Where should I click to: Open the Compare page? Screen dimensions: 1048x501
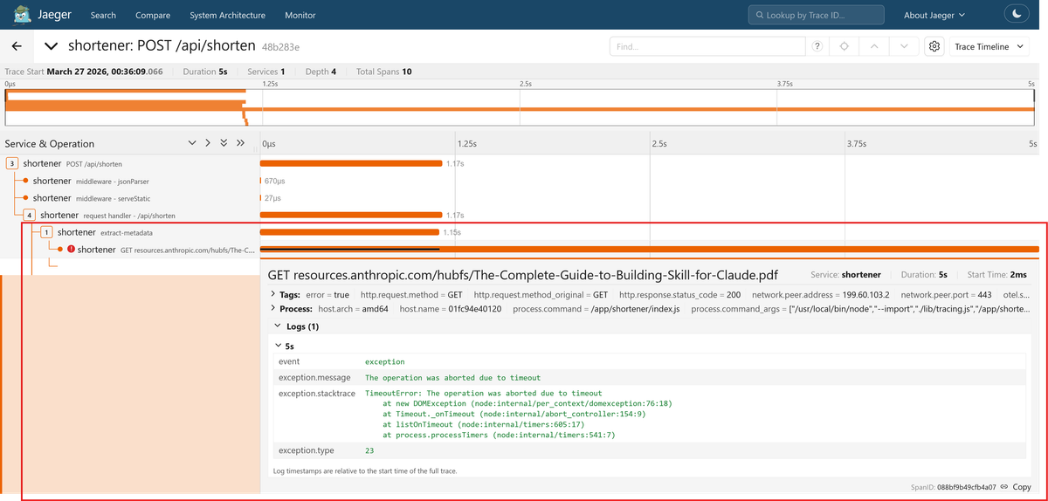pos(153,15)
